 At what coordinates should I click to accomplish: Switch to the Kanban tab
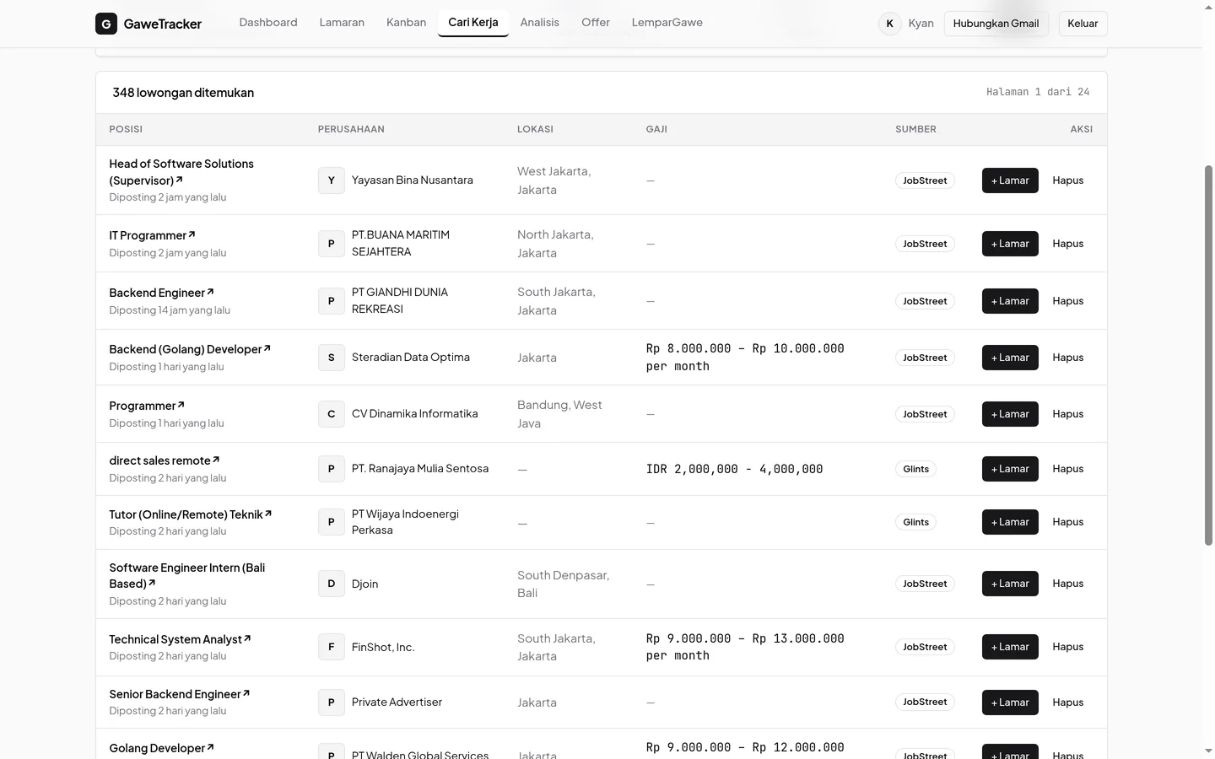point(406,23)
